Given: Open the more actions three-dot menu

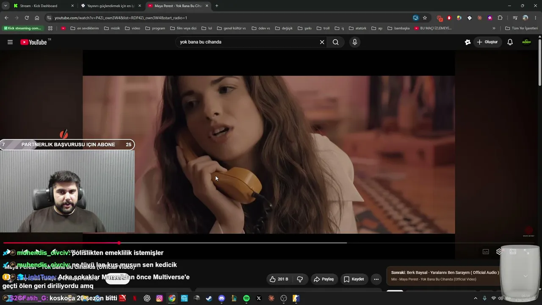Looking at the screenshot, I should pyautogui.click(x=376, y=279).
